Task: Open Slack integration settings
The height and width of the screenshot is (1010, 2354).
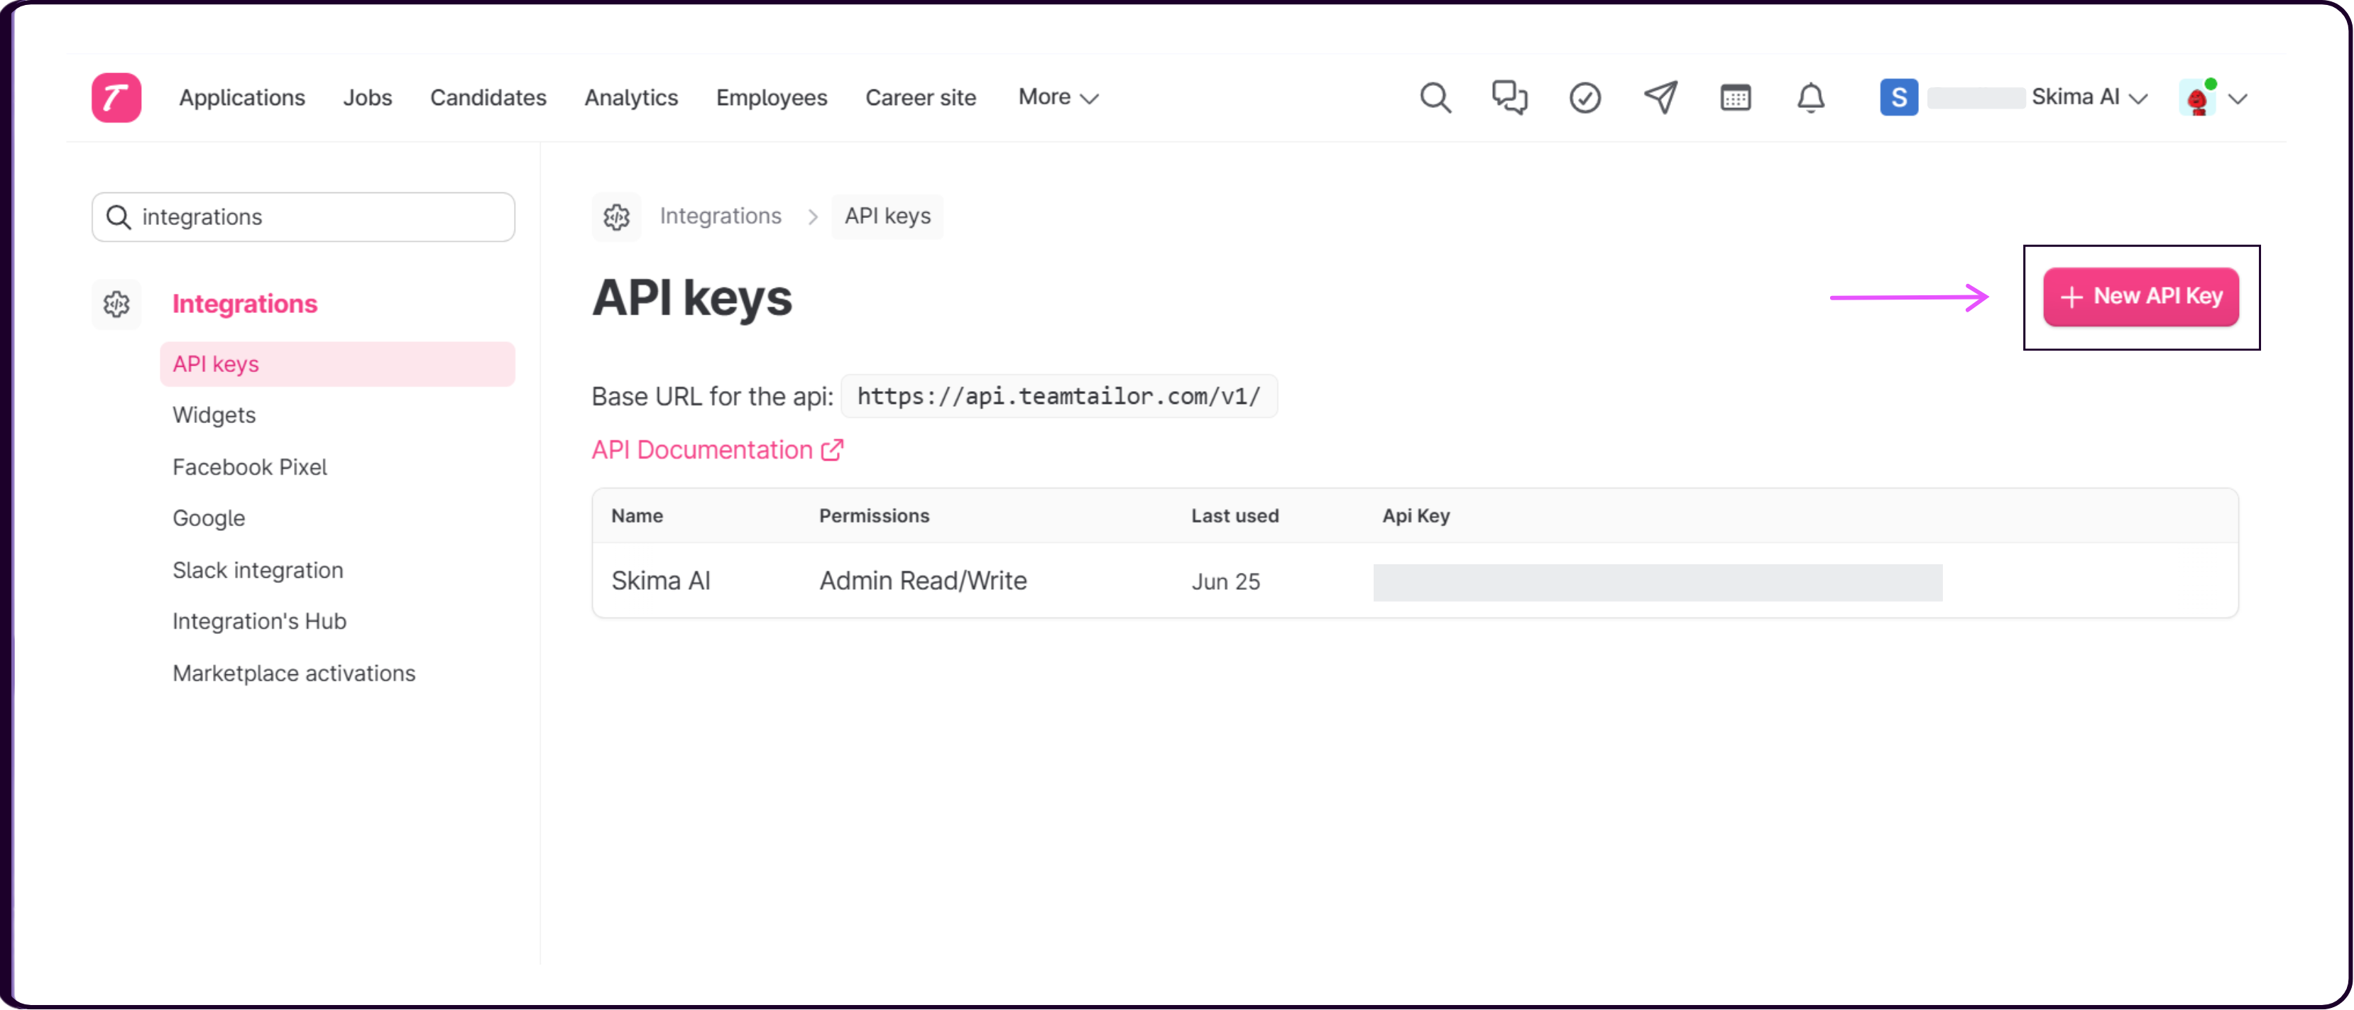Action: click(x=258, y=571)
